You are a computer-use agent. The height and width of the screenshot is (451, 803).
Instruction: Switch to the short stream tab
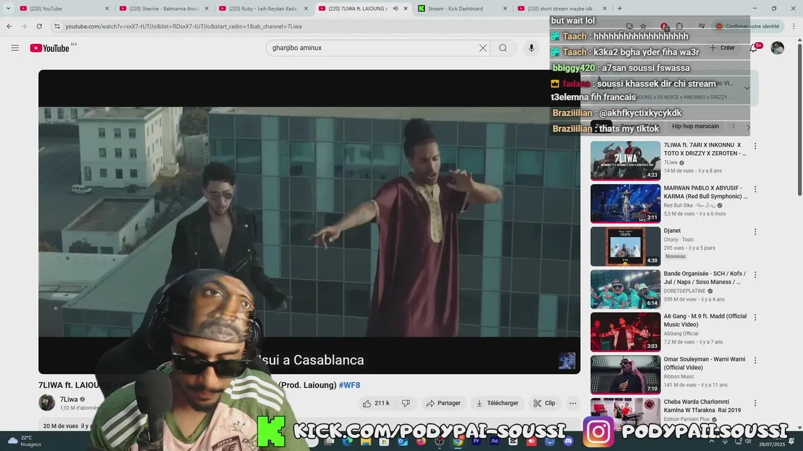(x=562, y=8)
